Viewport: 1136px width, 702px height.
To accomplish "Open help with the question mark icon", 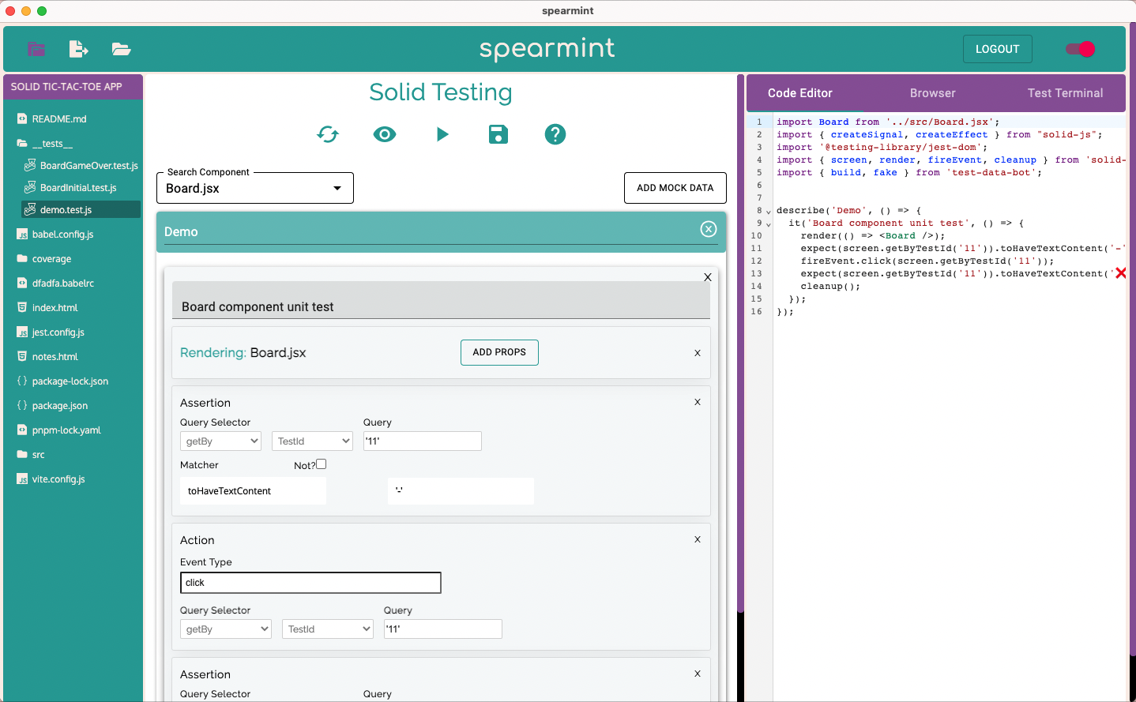I will [555, 134].
